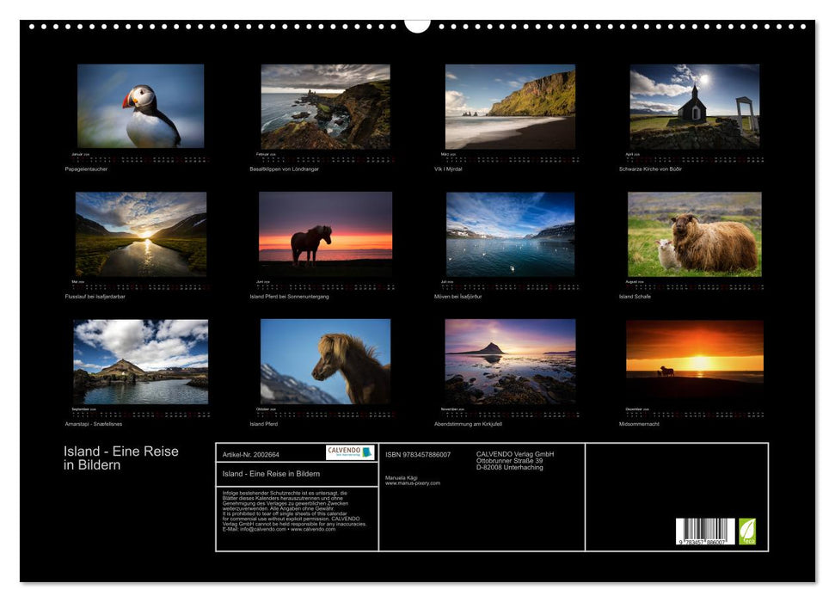Click the www.calvendo.com web address
The width and height of the screenshot is (835, 602).
[313, 529]
